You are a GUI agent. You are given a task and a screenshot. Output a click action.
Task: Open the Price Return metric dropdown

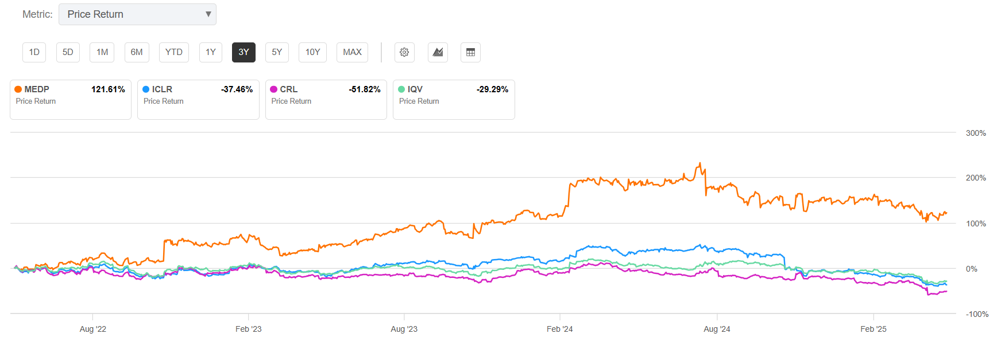pos(137,14)
